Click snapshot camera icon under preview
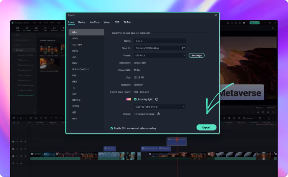Image resolution: width=288 pixels, height=177 pixels. 263,112
